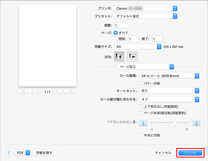The height and width of the screenshot is (161, 208).
Task: Enable バナー印刷 checkbox
Action: 141,83
